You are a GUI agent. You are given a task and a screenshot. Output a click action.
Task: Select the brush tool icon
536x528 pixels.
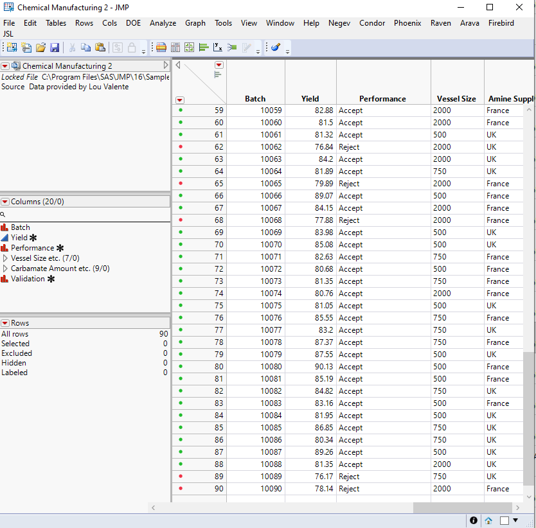pos(274,48)
